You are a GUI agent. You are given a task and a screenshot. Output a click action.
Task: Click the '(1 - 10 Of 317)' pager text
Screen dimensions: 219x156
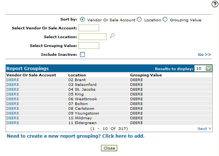pyautogui.click(x=109, y=129)
